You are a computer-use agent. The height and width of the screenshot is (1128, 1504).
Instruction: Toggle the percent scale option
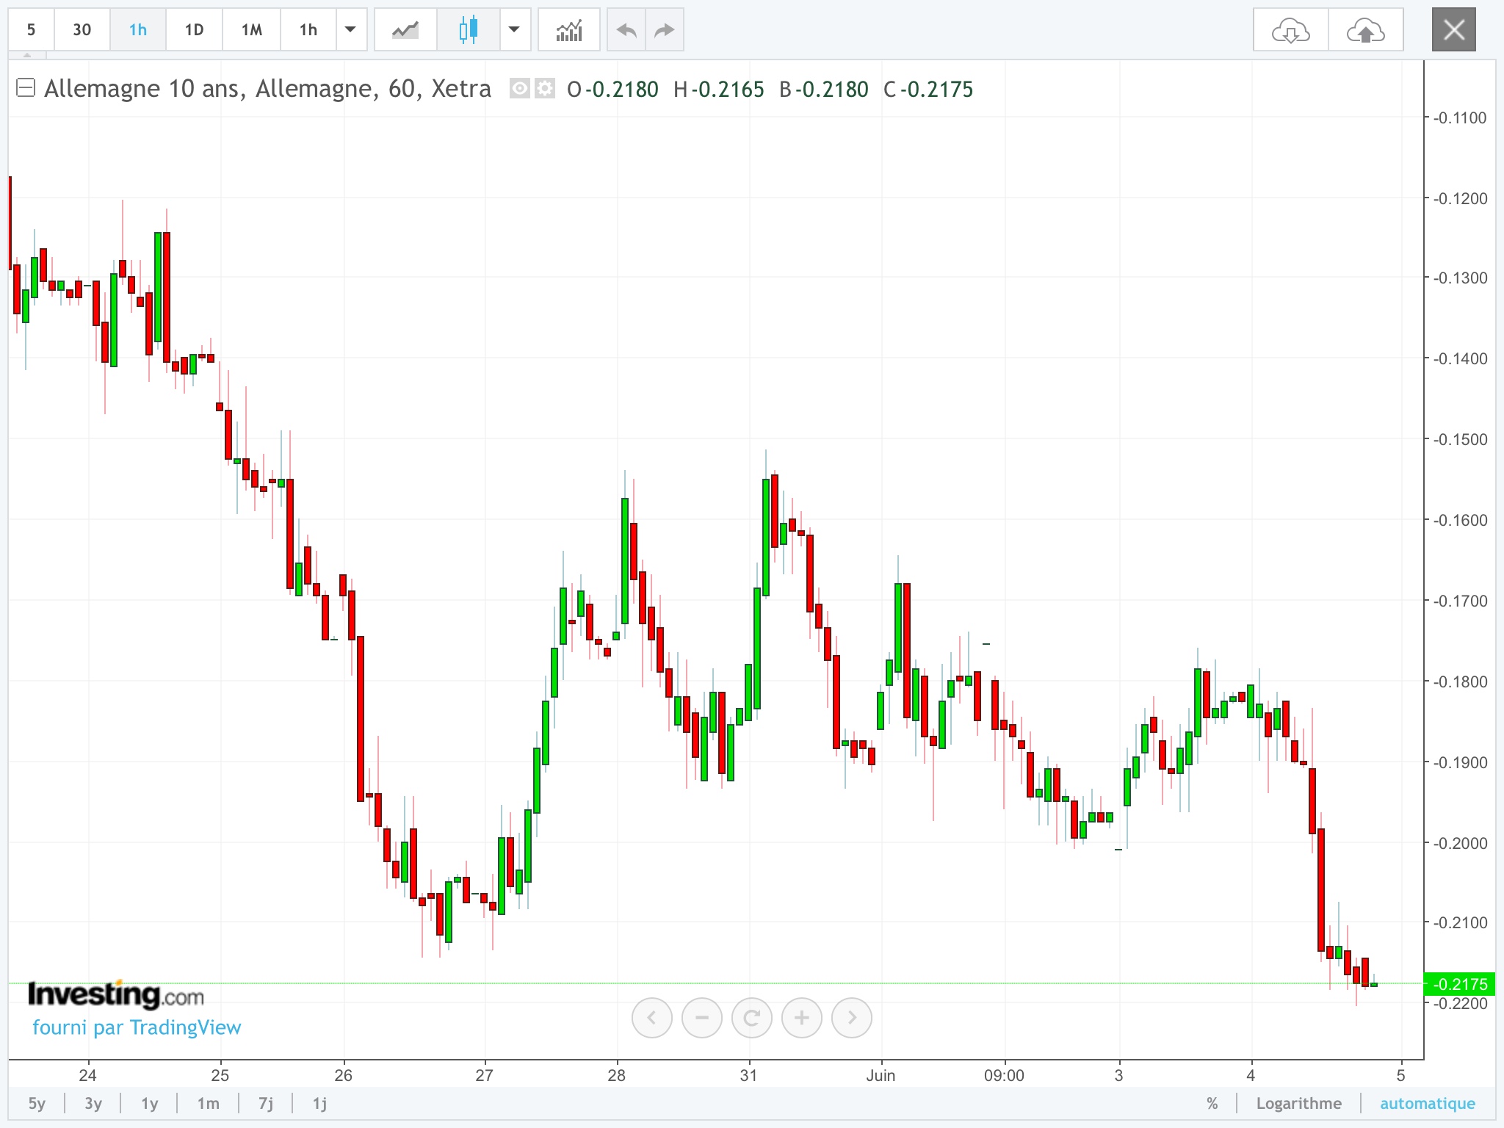coord(1212,1103)
